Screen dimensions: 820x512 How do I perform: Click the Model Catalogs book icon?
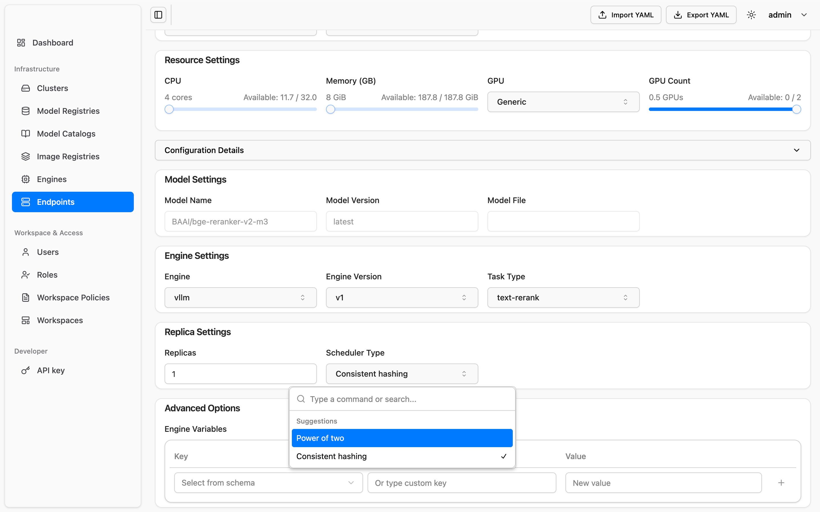tap(26, 134)
